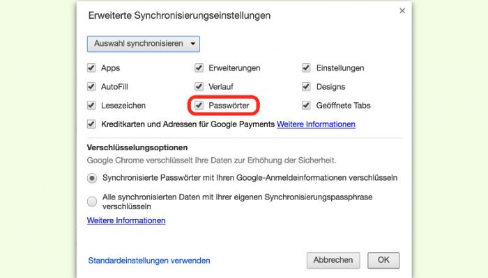488x278 pixels.
Task: Uncheck Kreditkarten und Adressen für Google Payments
Action: click(x=91, y=124)
